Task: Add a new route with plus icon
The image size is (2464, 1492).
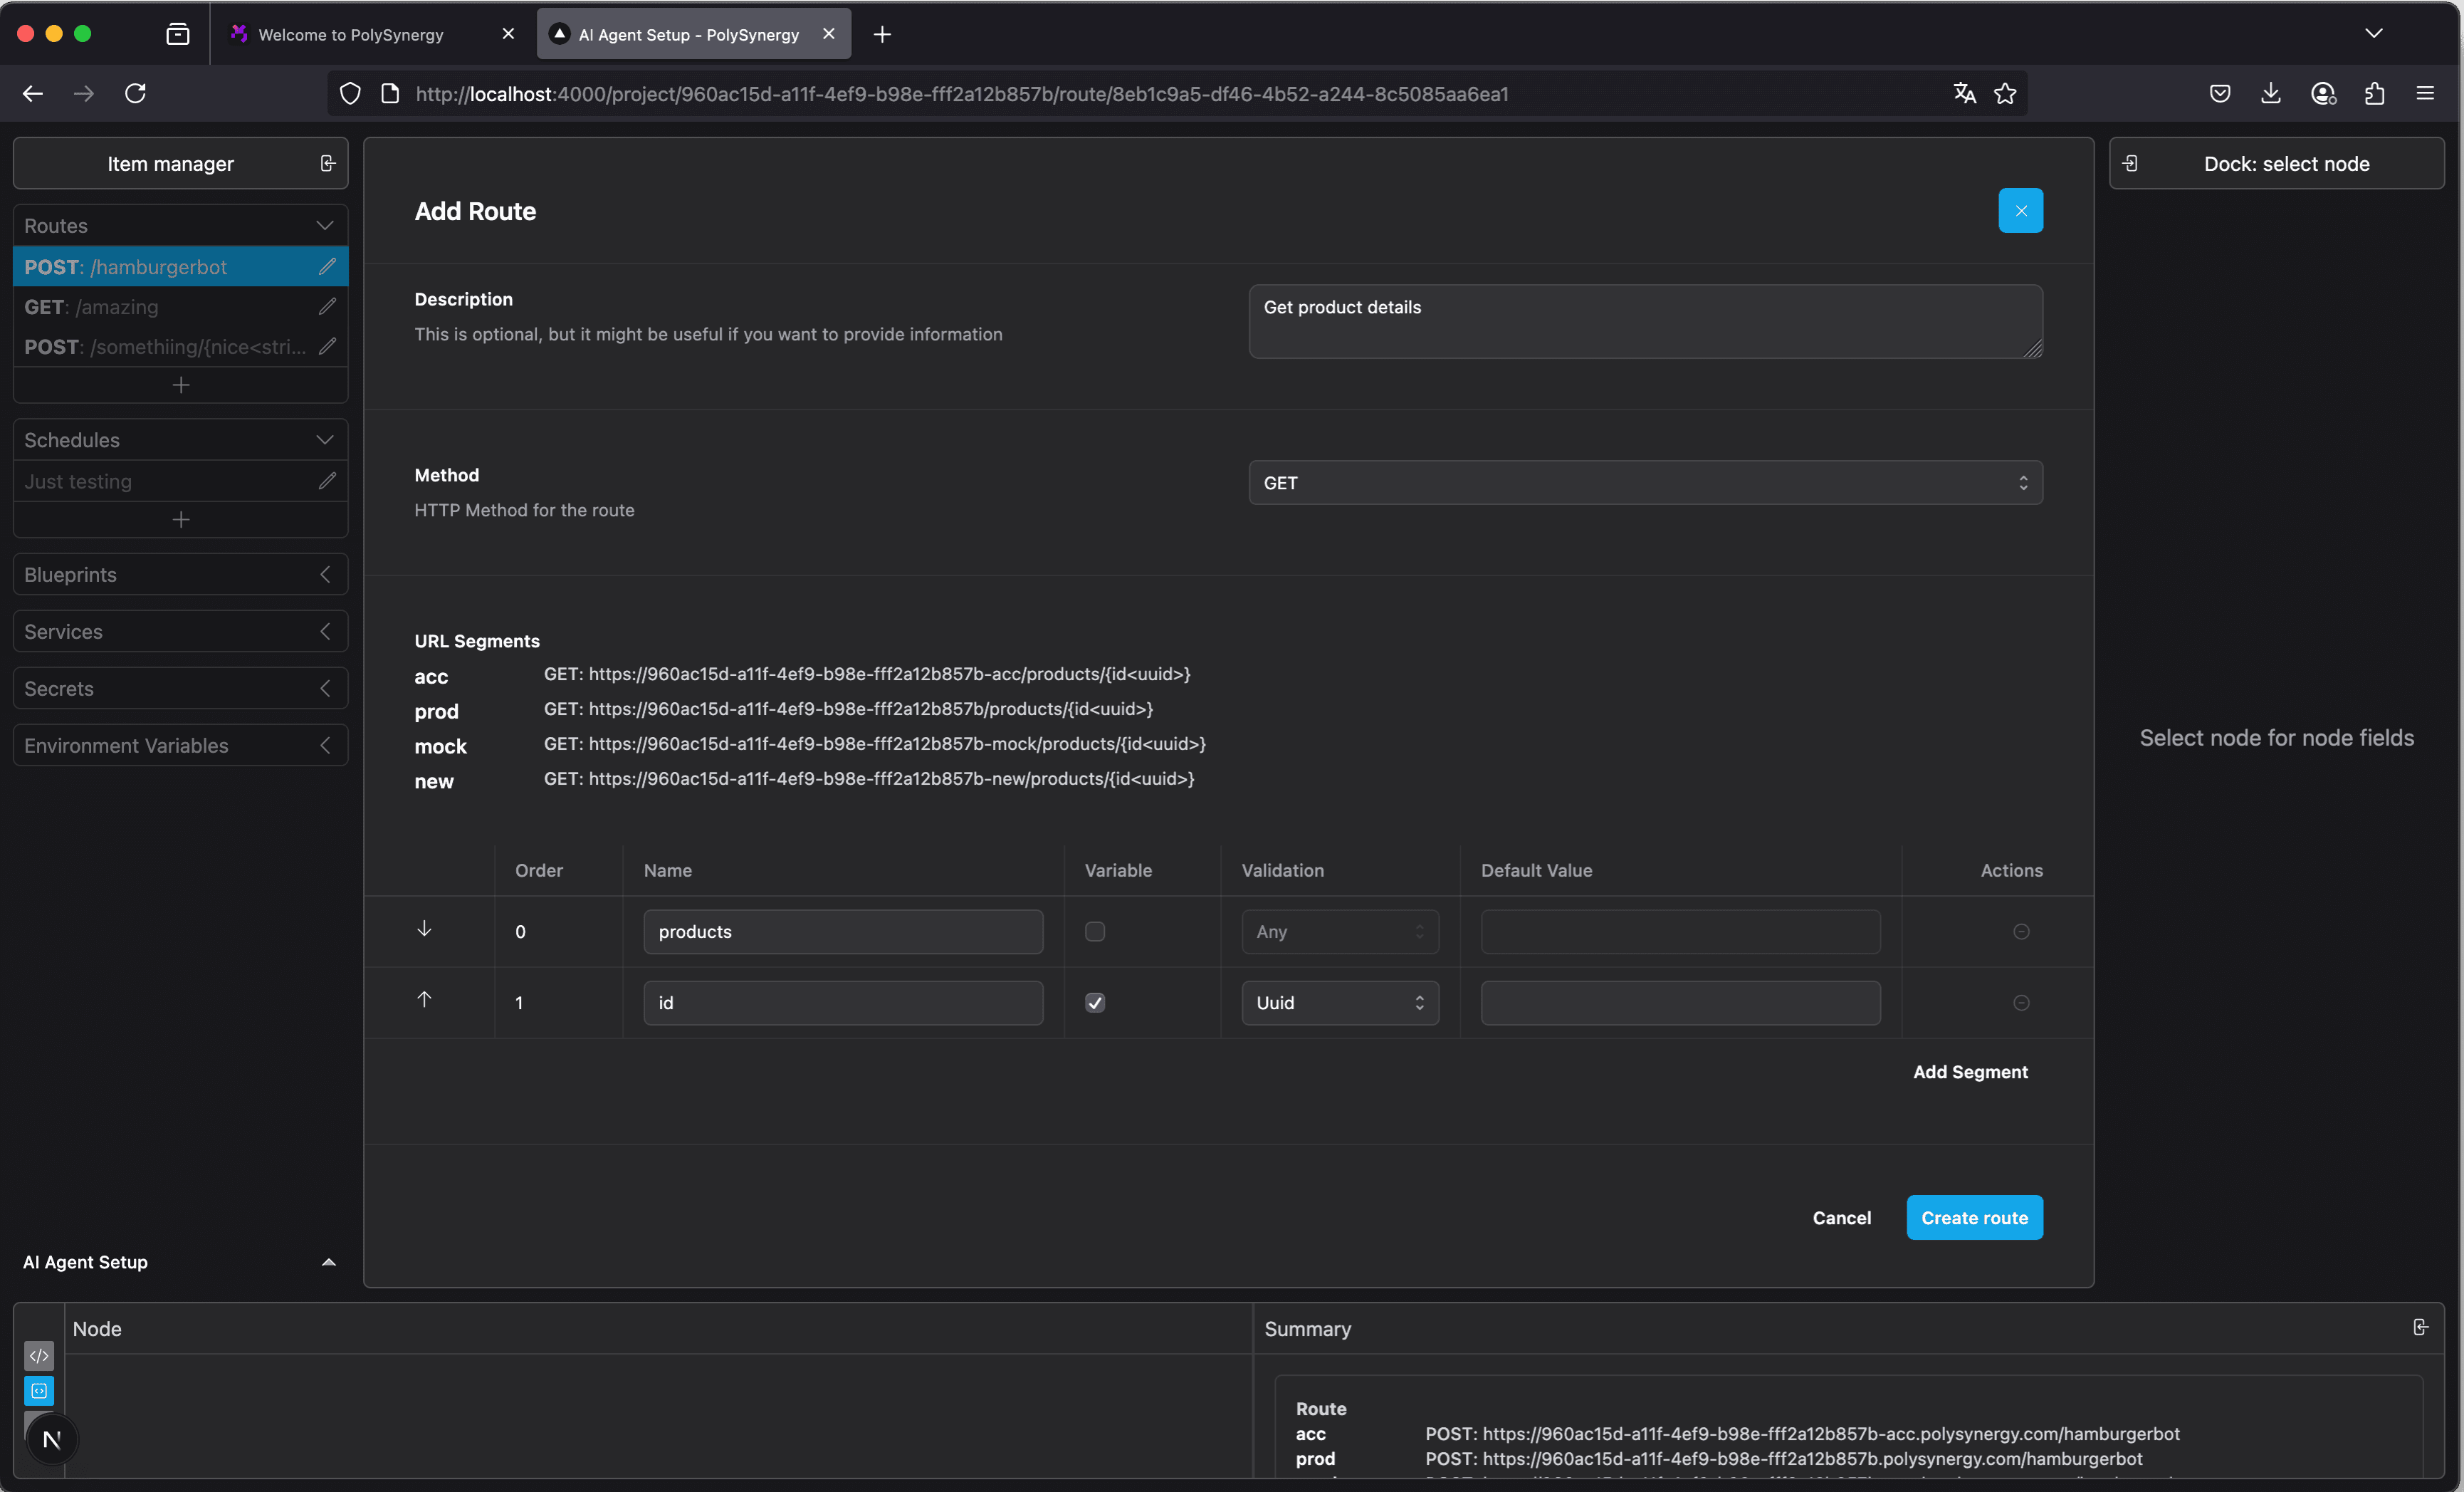Action: click(x=181, y=385)
